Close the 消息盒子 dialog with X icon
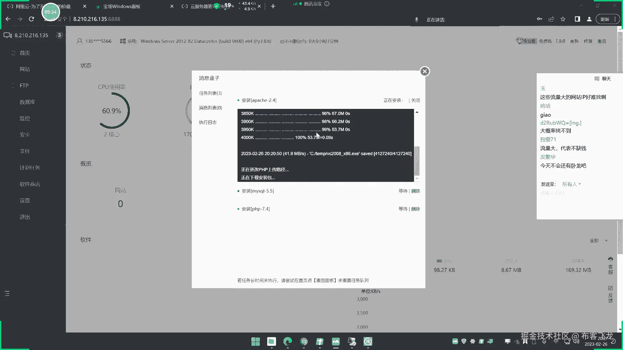The height and width of the screenshot is (350, 623). pos(424,71)
